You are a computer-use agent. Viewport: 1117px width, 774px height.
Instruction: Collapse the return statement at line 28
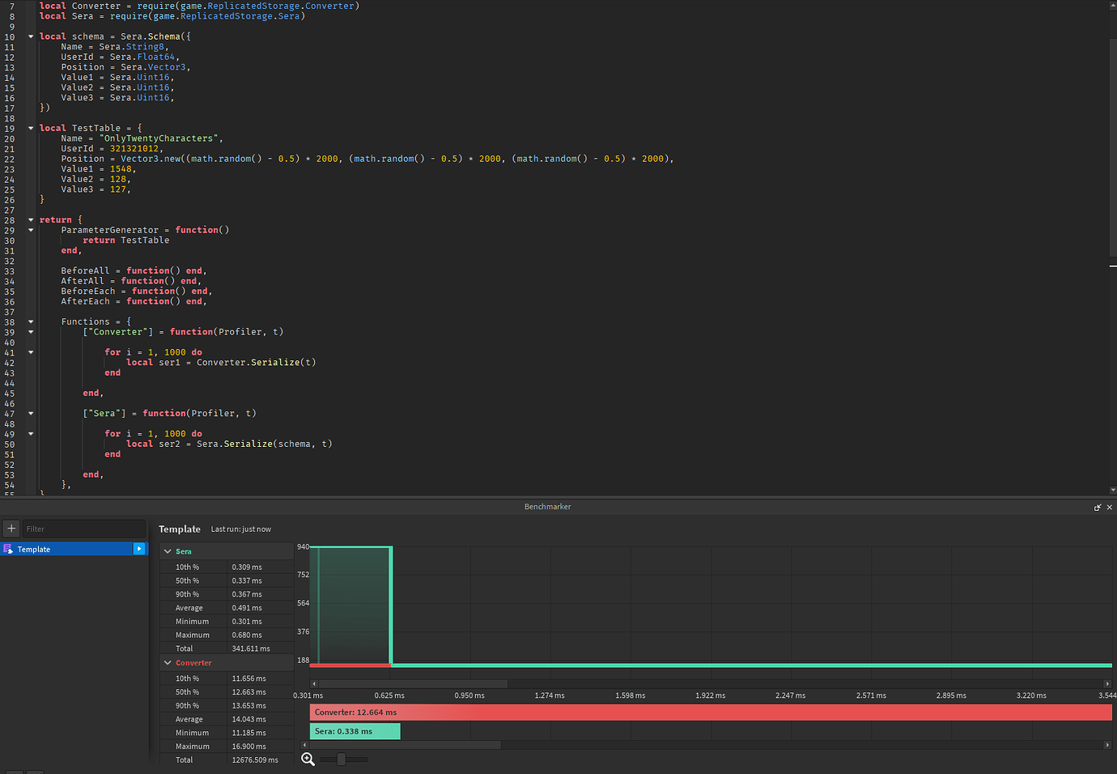pos(30,219)
